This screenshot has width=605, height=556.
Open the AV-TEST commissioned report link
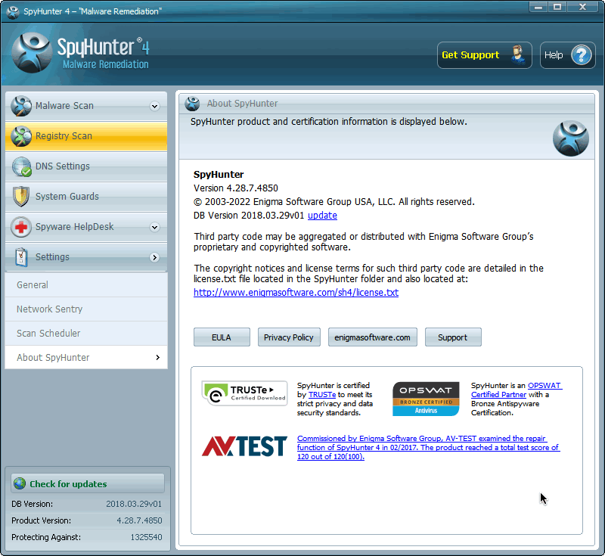428,448
